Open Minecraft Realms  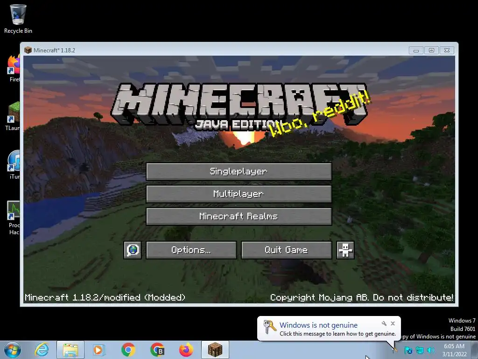[239, 216]
